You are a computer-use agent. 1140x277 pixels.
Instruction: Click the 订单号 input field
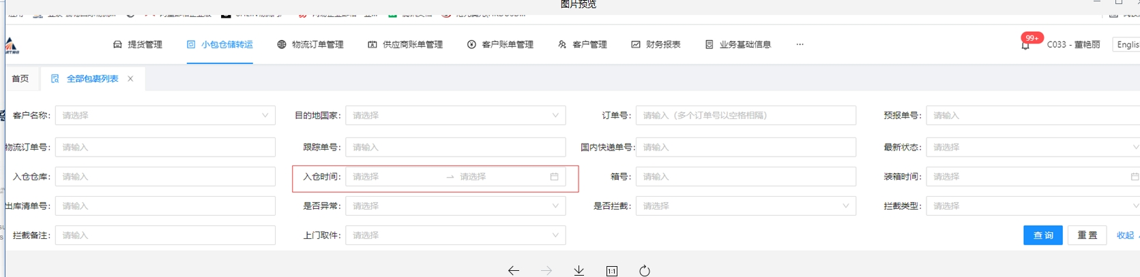[x=745, y=116]
